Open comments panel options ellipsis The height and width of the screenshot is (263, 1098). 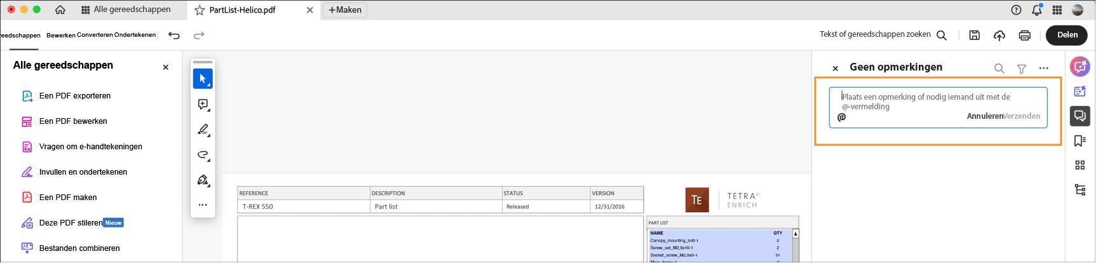coord(1044,68)
